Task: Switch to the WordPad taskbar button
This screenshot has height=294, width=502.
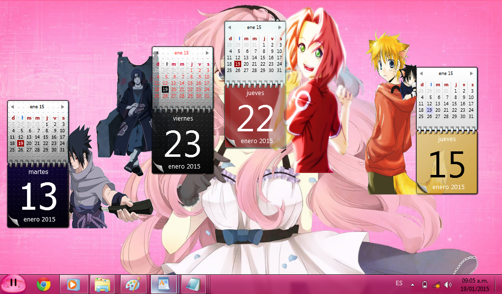Action: [164, 284]
